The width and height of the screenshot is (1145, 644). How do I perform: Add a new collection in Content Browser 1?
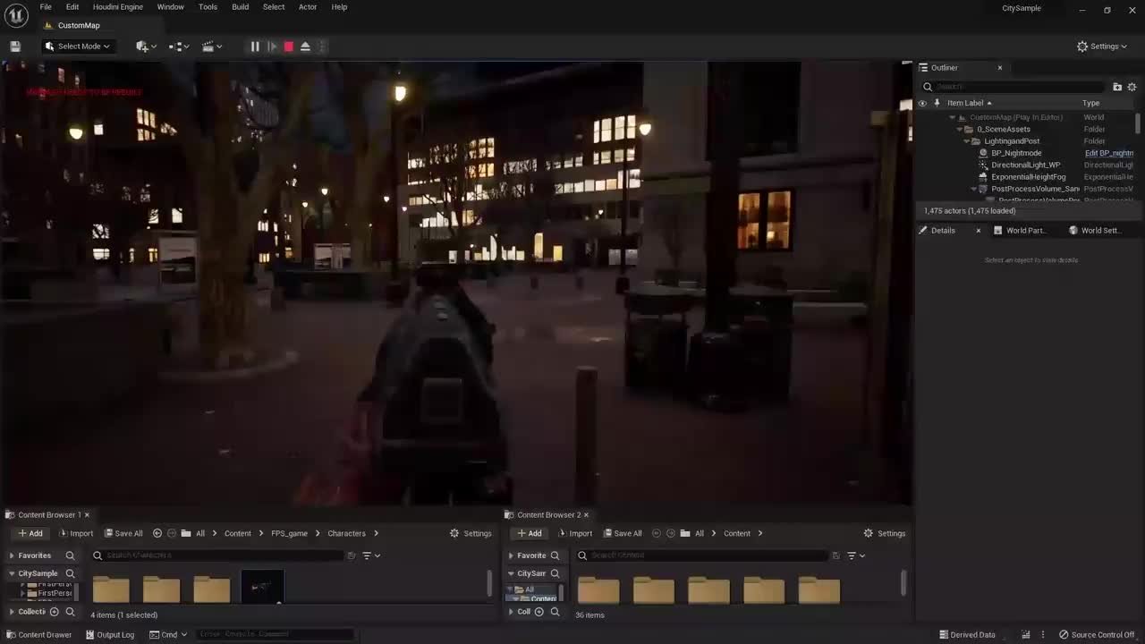[x=54, y=612]
